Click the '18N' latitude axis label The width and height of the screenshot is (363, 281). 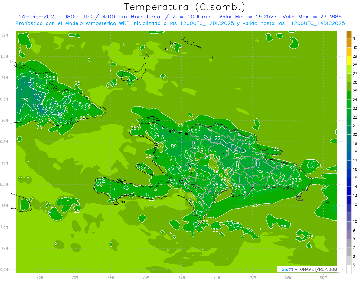[x=5, y=206]
